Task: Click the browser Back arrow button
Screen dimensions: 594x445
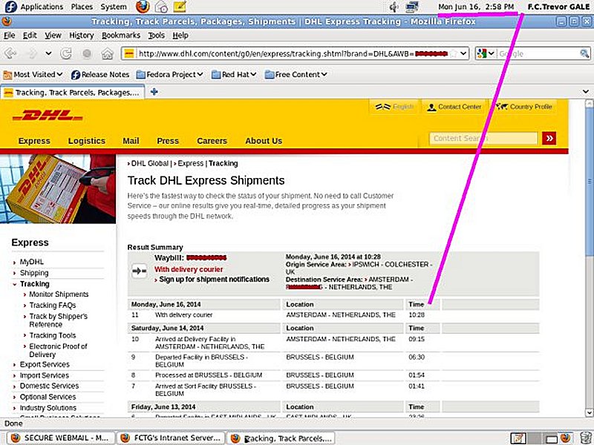Action: coord(10,53)
